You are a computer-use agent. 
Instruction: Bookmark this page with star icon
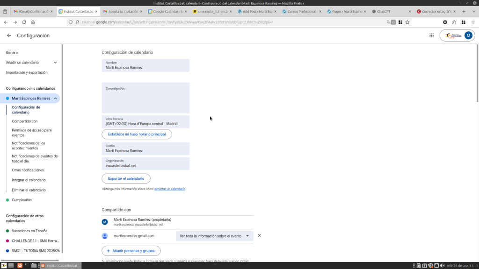(x=407, y=22)
